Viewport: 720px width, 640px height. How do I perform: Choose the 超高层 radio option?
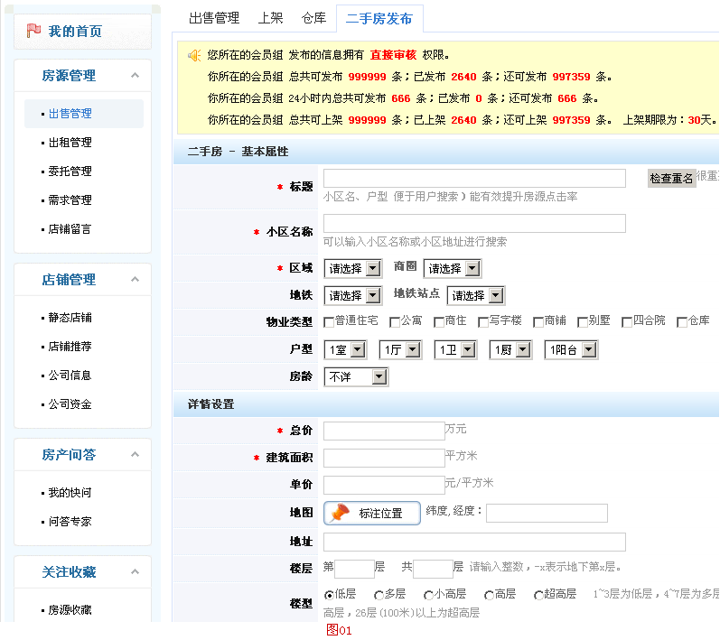tap(538, 595)
